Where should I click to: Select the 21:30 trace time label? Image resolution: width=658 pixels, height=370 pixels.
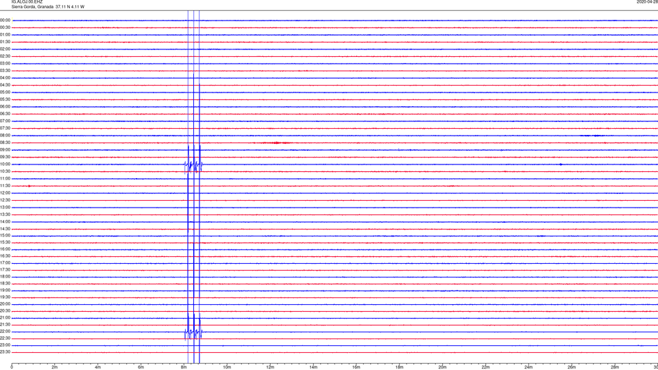5,325
